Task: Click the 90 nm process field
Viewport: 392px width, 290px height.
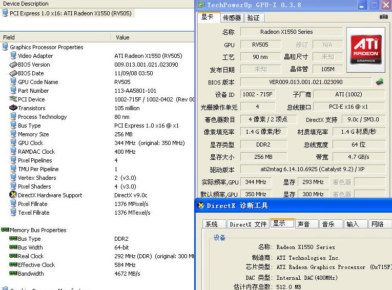Action: [x=260, y=57]
